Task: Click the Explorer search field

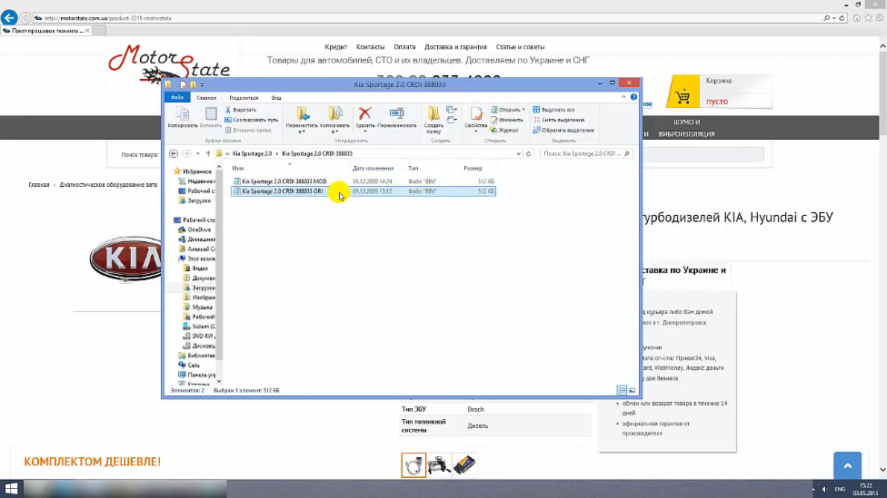Action: 585,153
